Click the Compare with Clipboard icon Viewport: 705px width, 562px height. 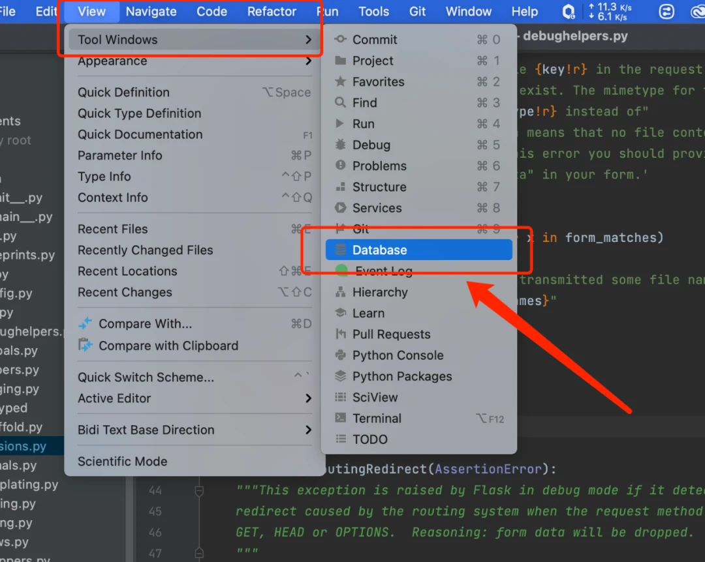tap(86, 346)
